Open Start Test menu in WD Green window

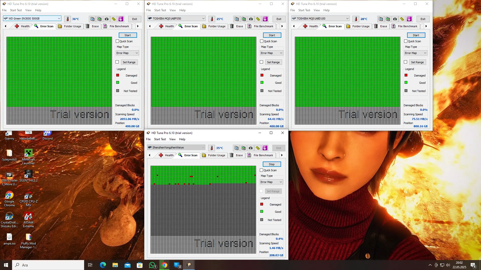pyautogui.click(x=16, y=10)
